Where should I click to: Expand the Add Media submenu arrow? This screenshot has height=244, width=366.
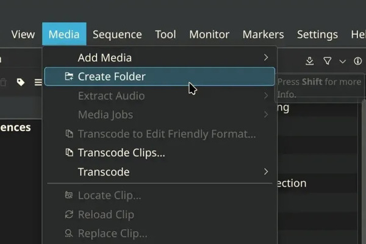(266, 58)
